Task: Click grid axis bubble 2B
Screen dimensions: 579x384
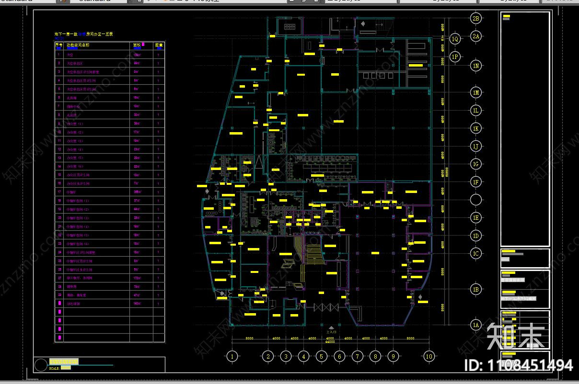Action: click(x=476, y=19)
